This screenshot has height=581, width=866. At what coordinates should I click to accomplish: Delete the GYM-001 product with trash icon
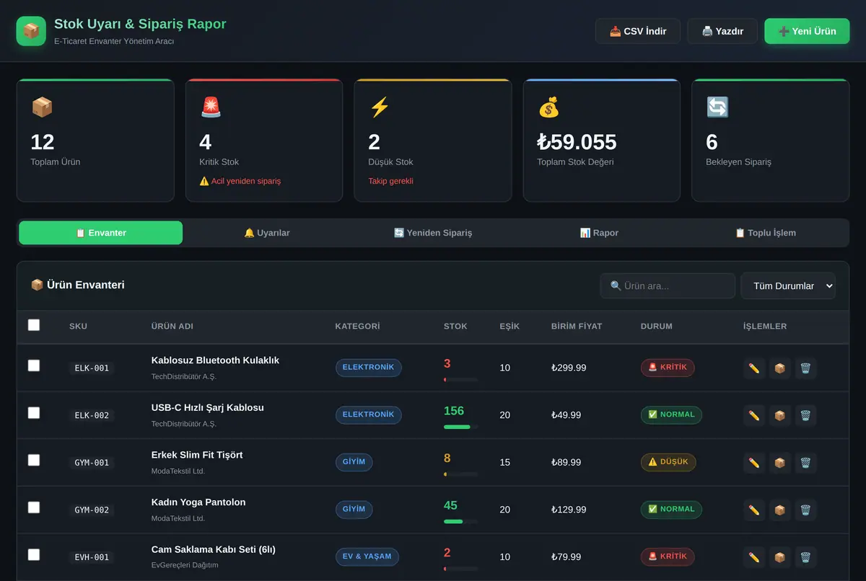click(x=806, y=463)
